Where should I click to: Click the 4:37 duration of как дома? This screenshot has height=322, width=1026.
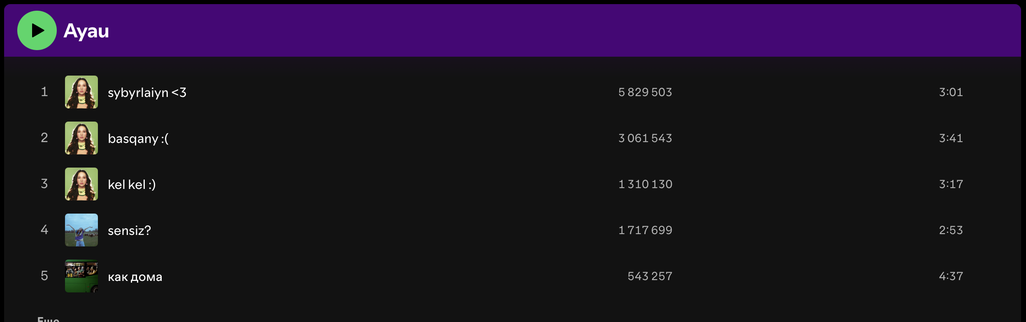(951, 276)
